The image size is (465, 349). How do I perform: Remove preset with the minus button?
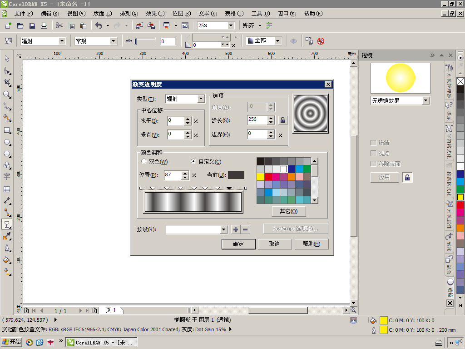click(x=245, y=229)
